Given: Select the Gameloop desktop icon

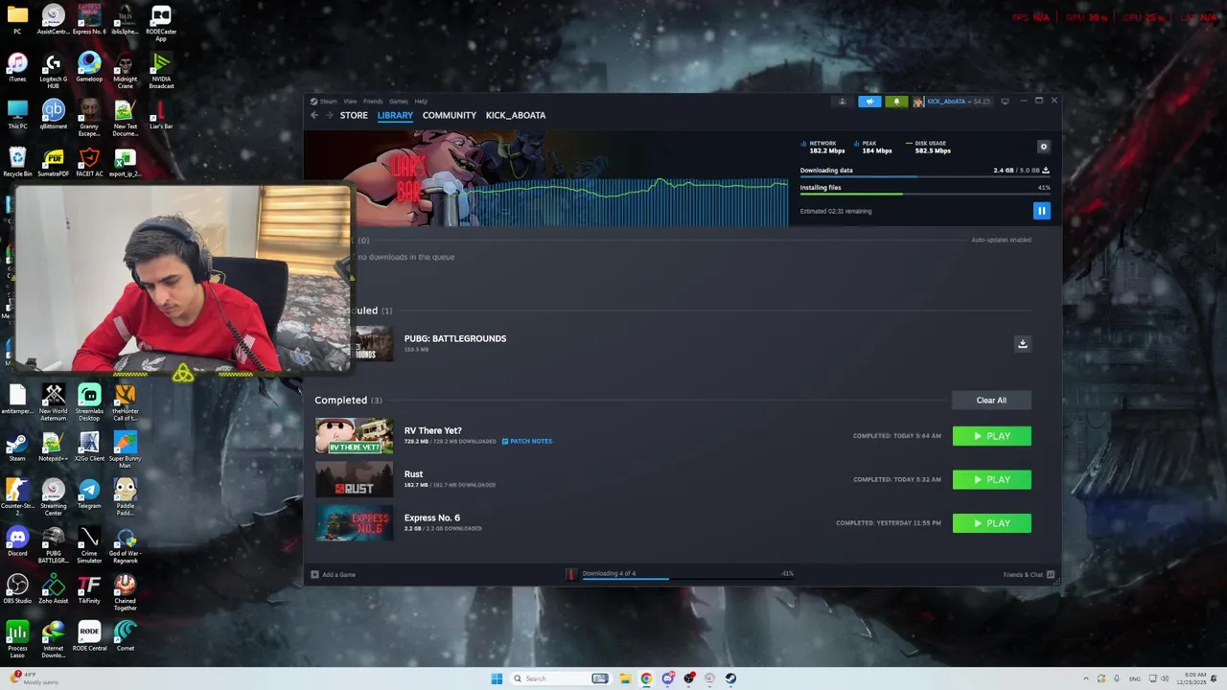Looking at the screenshot, I should 89,68.
